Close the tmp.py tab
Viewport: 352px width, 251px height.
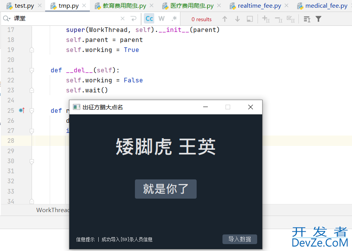[84, 5]
